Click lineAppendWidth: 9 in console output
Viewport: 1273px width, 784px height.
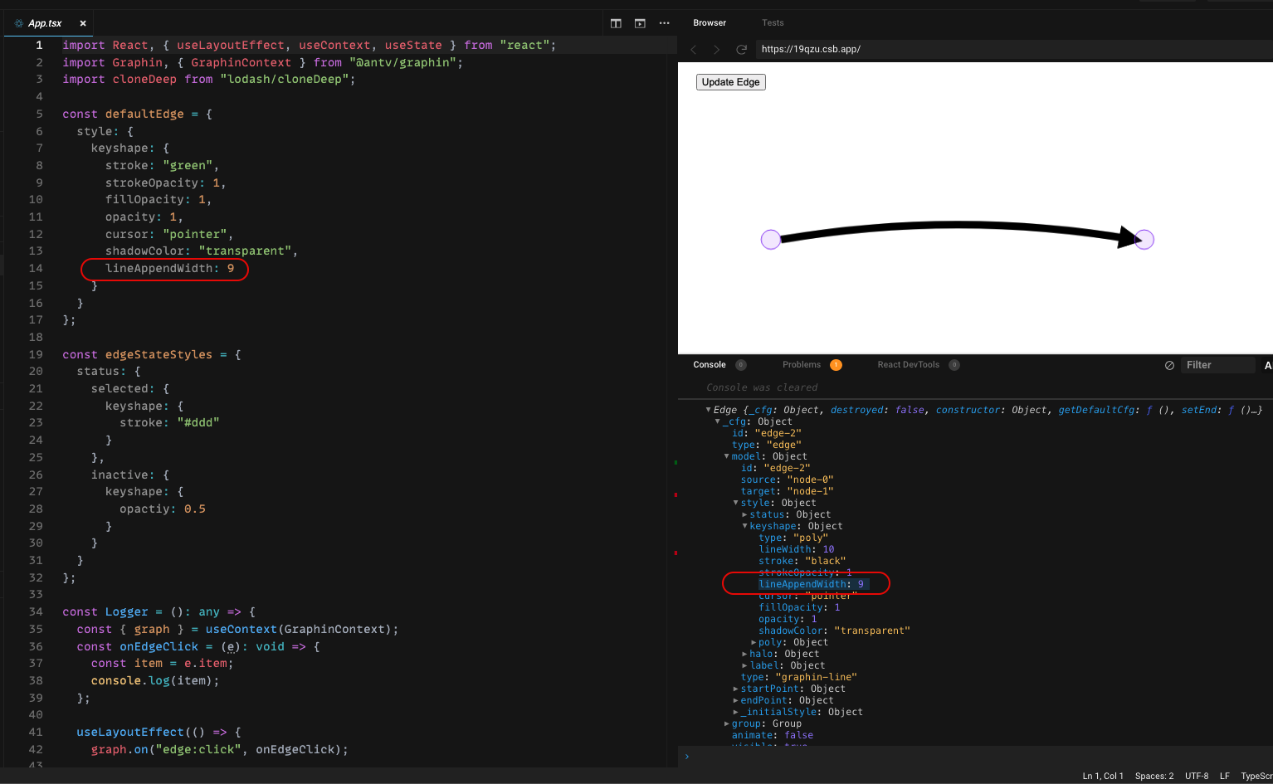[812, 584]
